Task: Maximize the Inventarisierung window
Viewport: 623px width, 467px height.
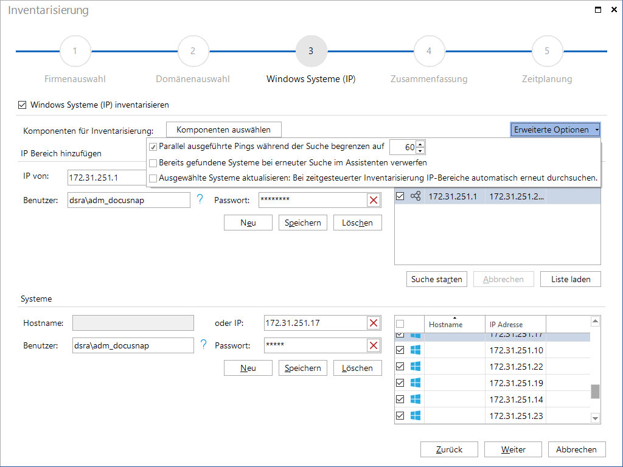Action: (598, 10)
